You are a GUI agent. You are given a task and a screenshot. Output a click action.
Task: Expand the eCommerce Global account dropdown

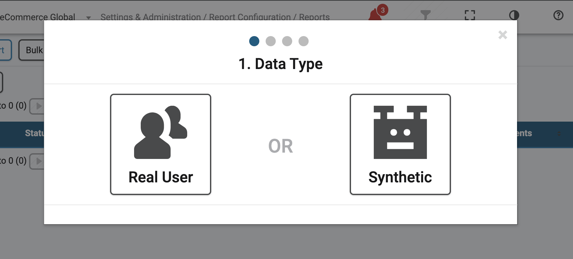89,18
